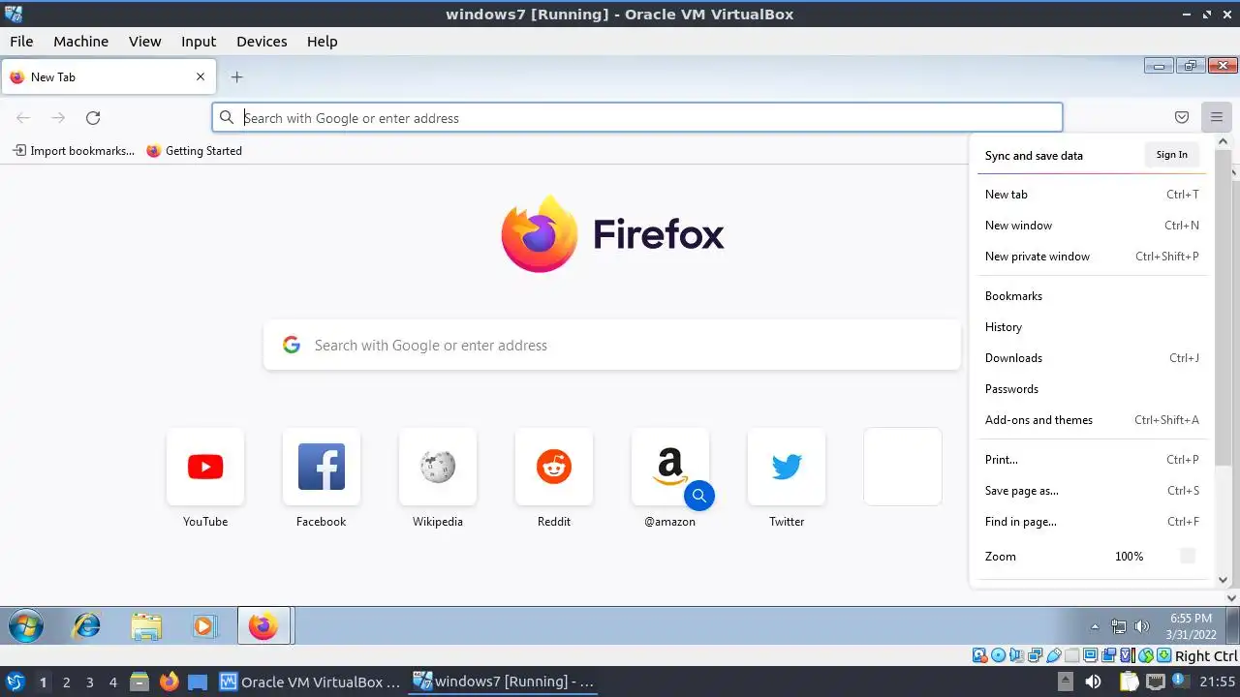Open the VirtualBox Devices menu
This screenshot has height=697, width=1240.
262,42
